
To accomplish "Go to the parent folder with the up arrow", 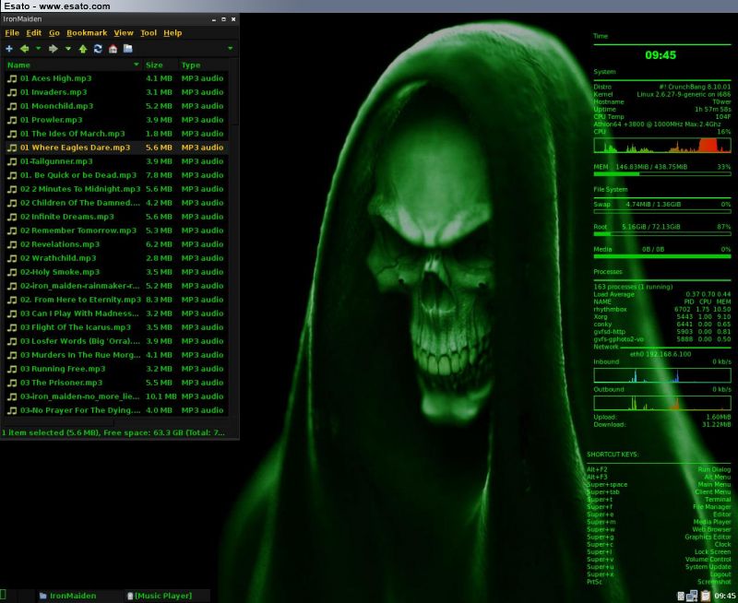I will tap(83, 49).
